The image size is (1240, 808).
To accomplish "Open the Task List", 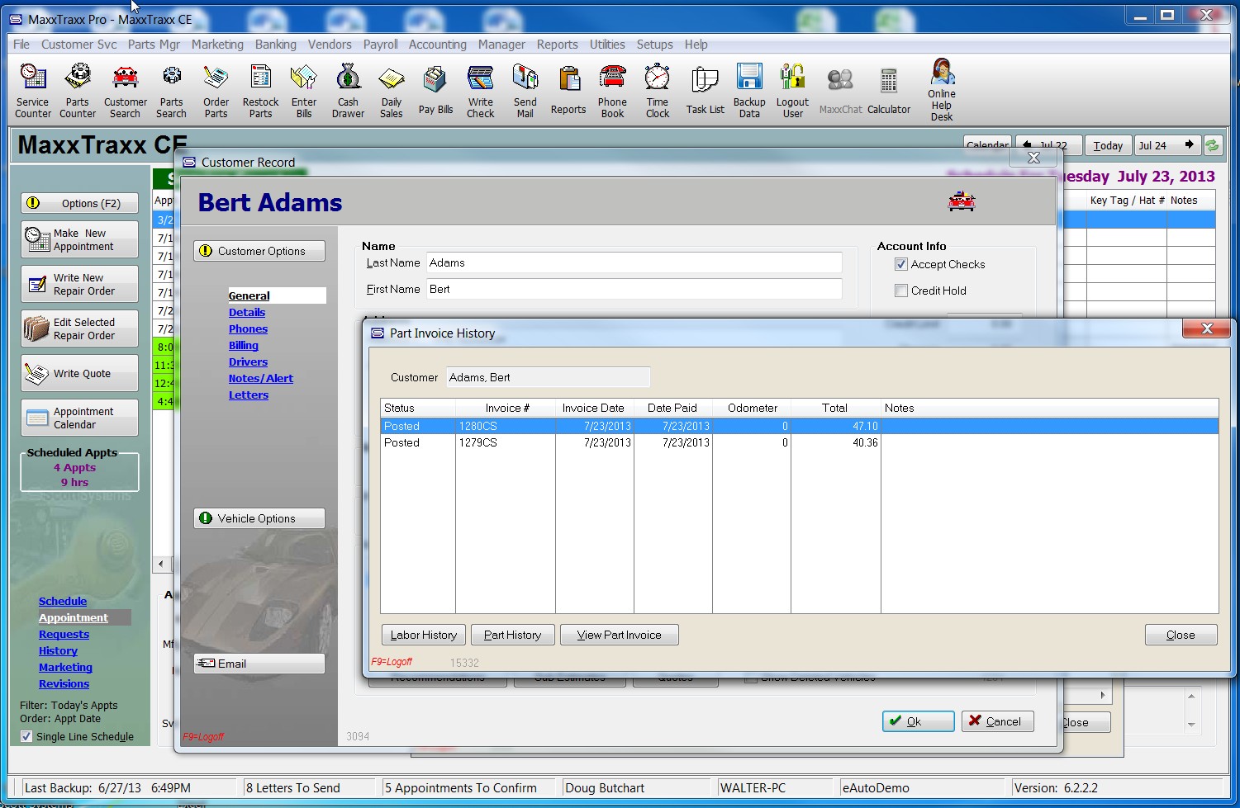I will click(x=705, y=91).
